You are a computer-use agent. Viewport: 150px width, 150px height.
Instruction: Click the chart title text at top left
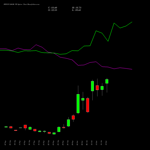click(x=22, y=4)
